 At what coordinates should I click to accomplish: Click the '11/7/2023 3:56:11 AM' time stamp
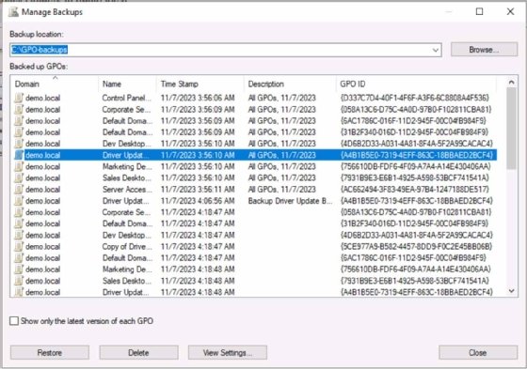tap(198, 190)
